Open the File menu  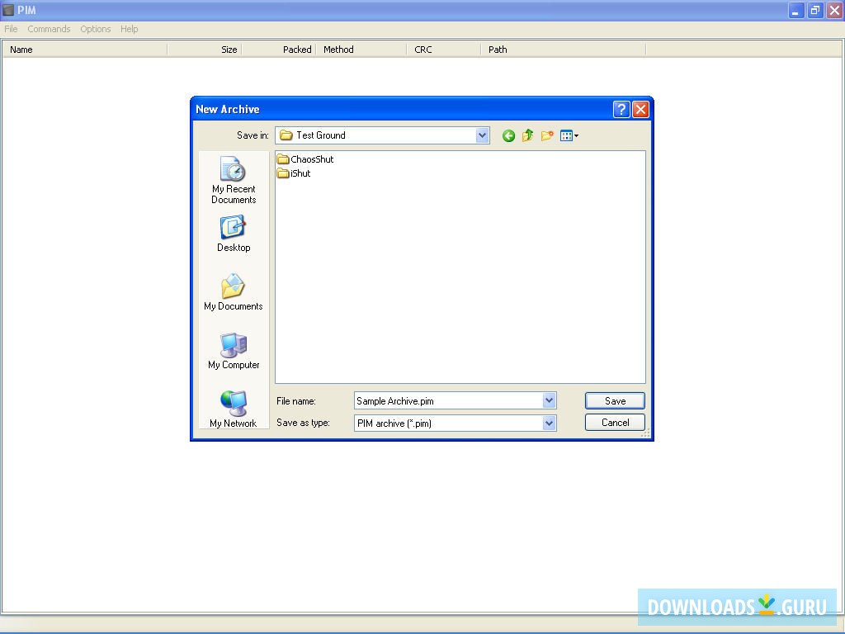click(11, 29)
